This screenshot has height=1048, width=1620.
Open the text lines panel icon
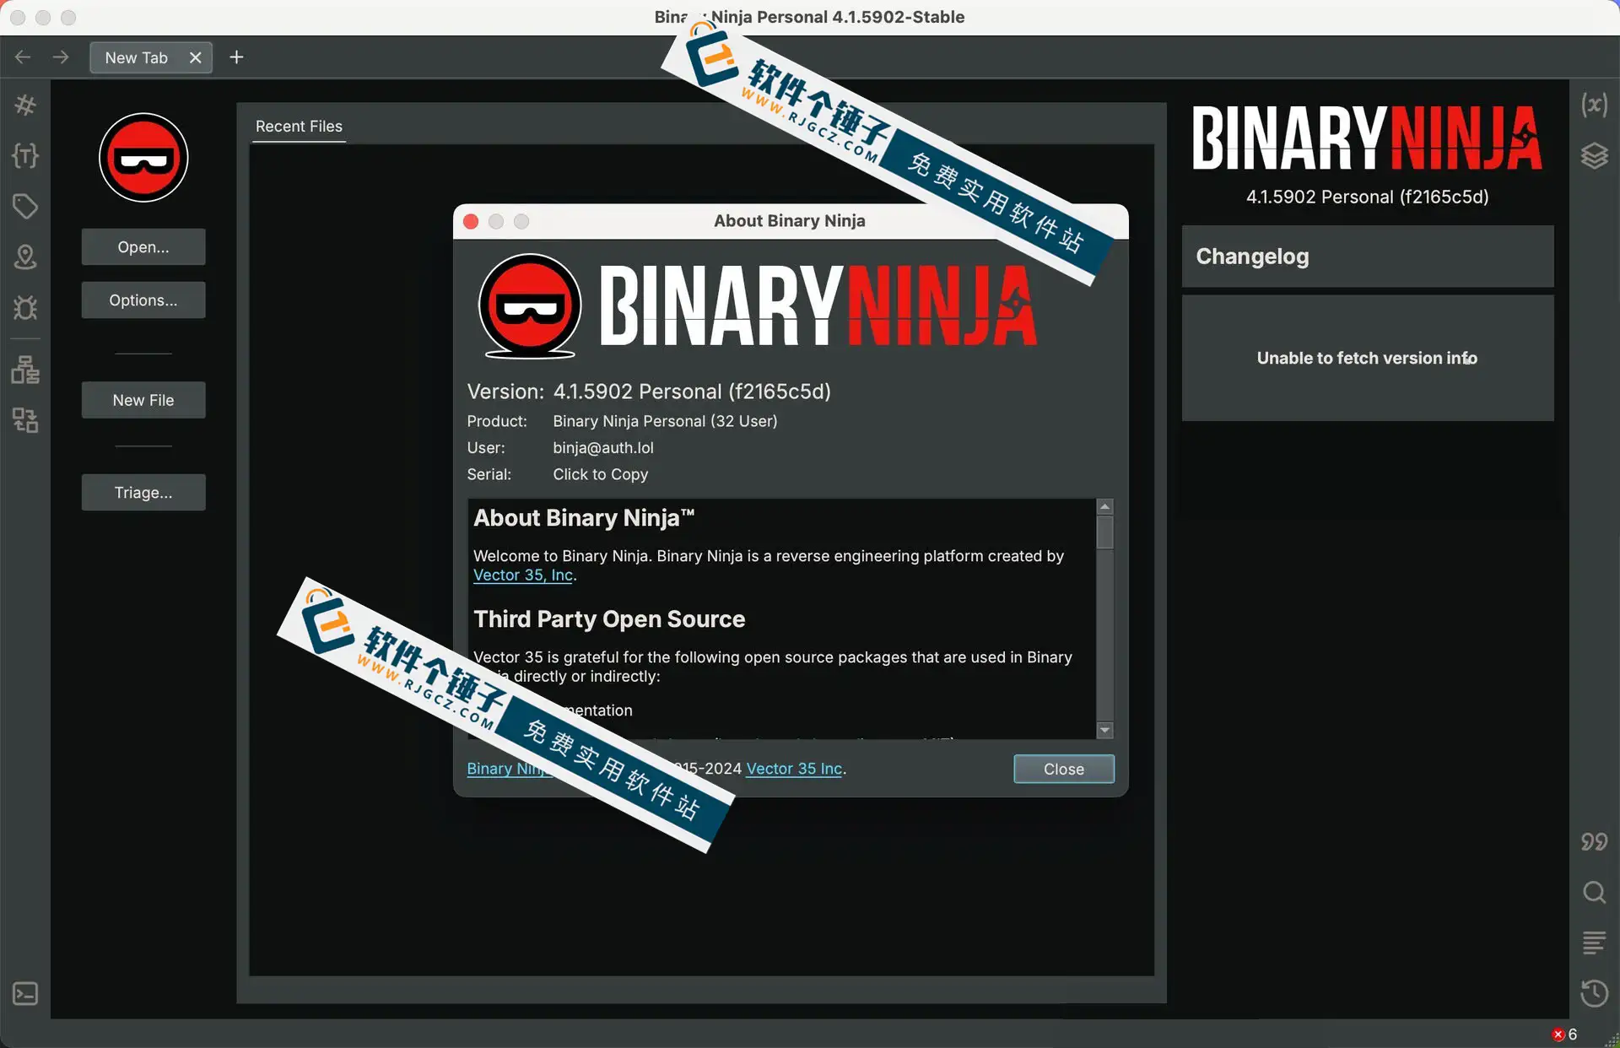(x=1594, y=943)
